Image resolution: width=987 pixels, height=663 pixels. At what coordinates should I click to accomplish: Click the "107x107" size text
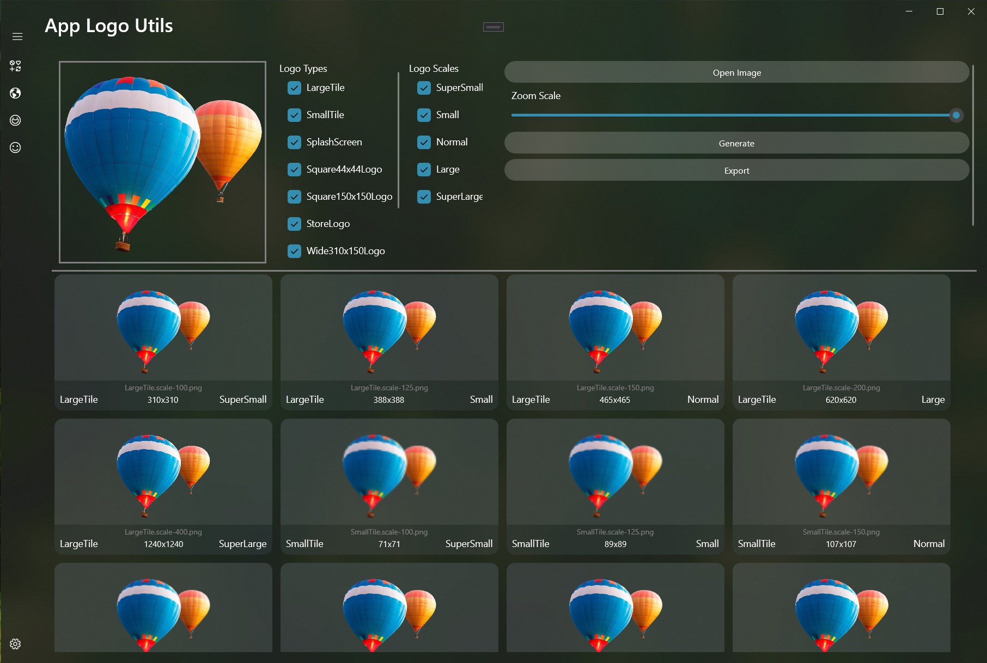pos(841,544)
